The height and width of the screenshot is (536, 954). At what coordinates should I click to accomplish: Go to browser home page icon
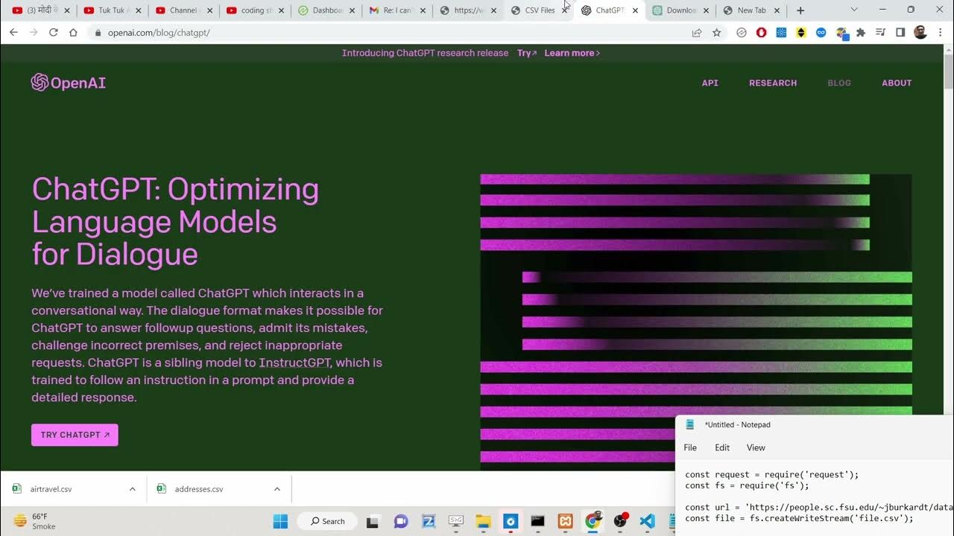point(73,33)
